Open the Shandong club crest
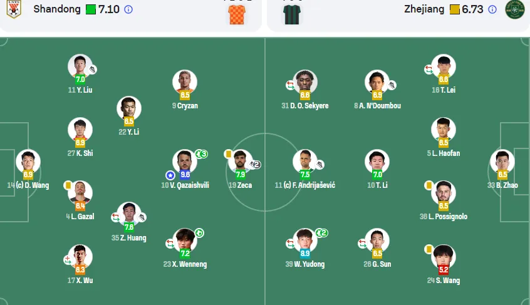 click(x=14, y=9)
